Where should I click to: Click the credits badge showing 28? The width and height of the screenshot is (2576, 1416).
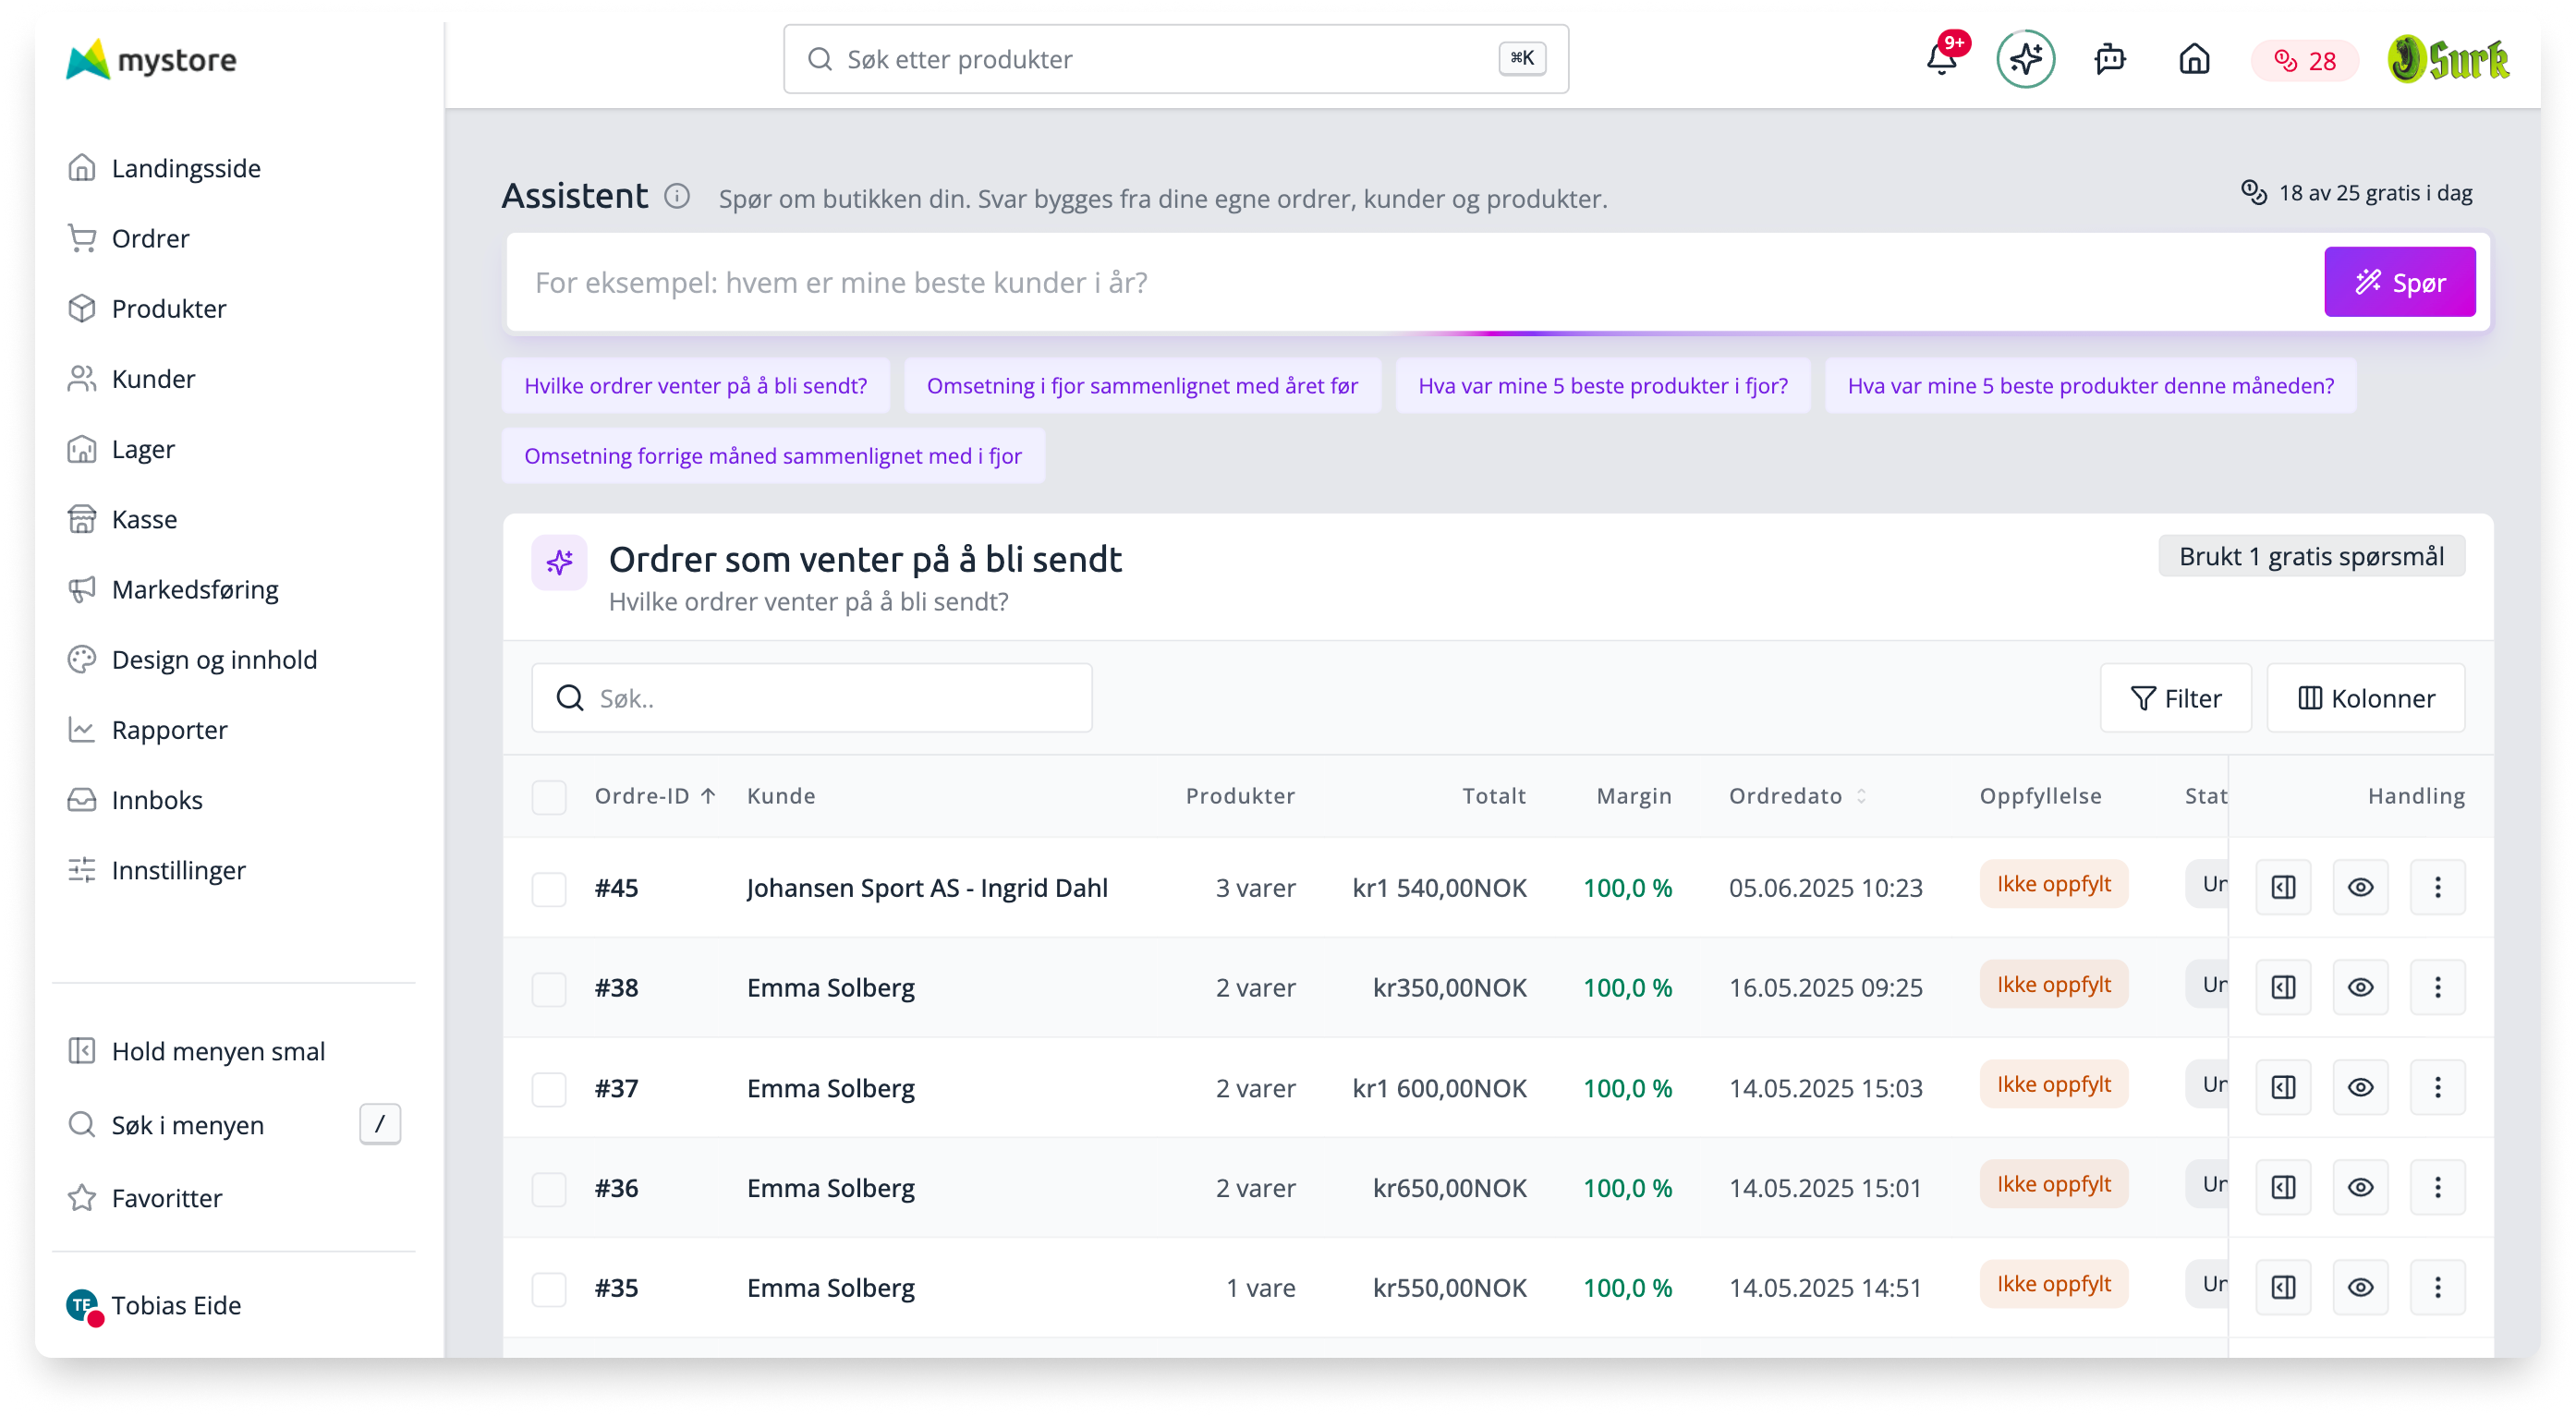point(2304,61)
